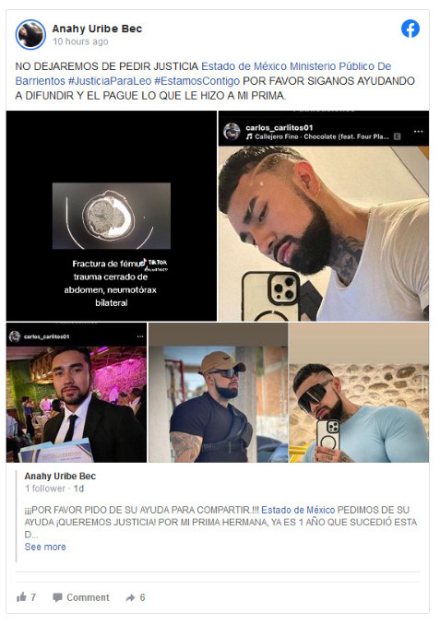The image size is (440, 624).
Task: Click the 10 hours ago timestamp
Action: (80, 41)
